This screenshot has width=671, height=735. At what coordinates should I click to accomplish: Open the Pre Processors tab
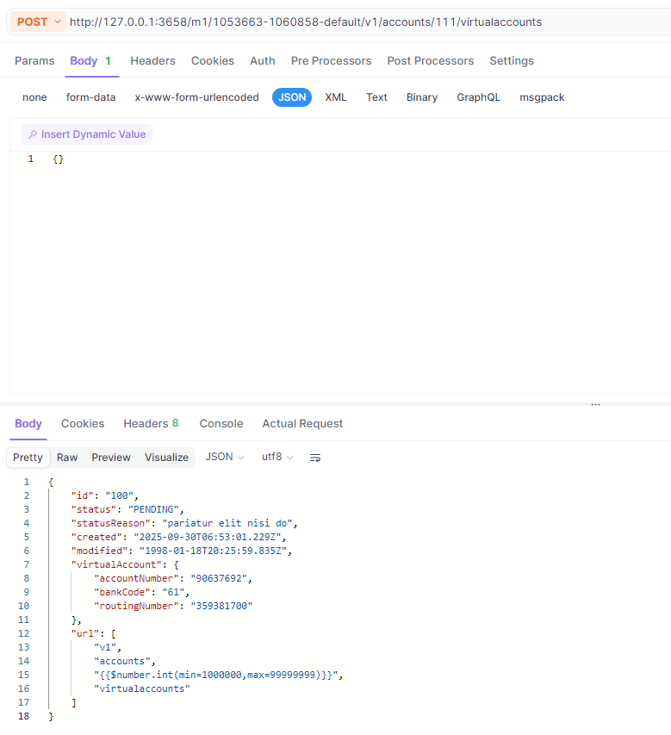[331, 61]
